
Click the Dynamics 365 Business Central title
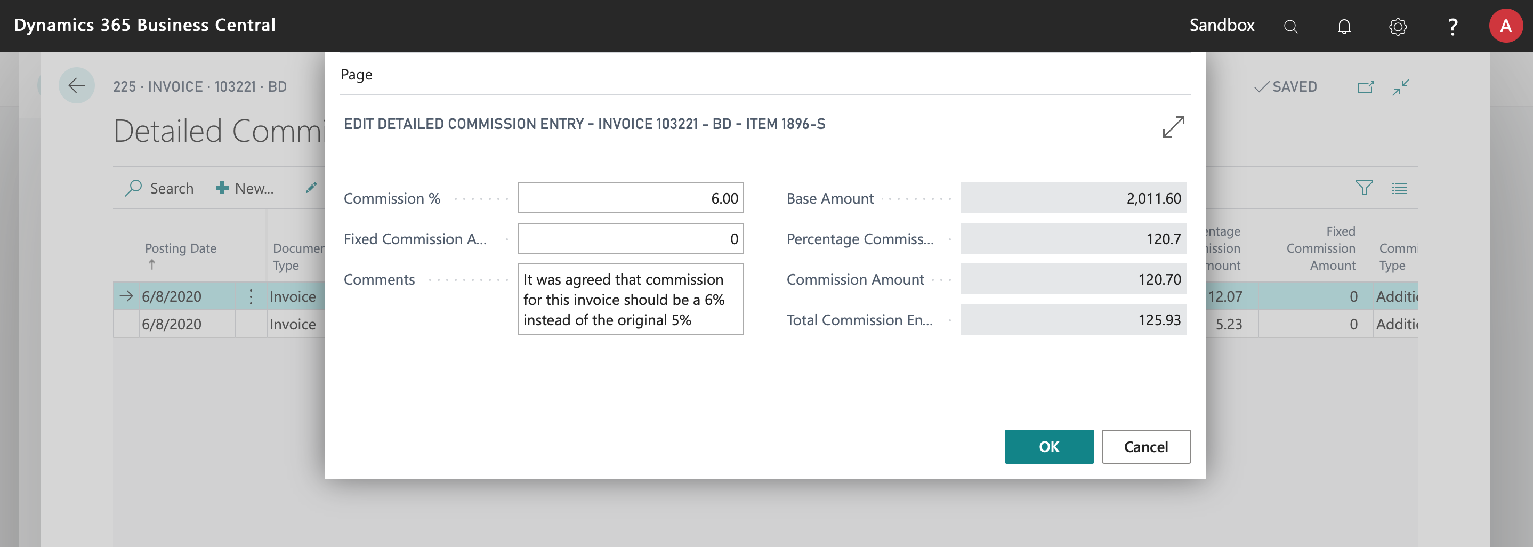click(144, 25)
